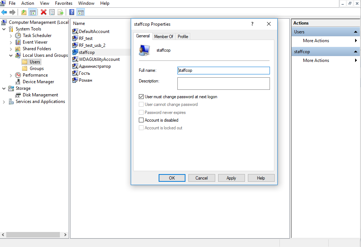
Task: Collapse the Users section in Actions pane
Action: [355, 32]
